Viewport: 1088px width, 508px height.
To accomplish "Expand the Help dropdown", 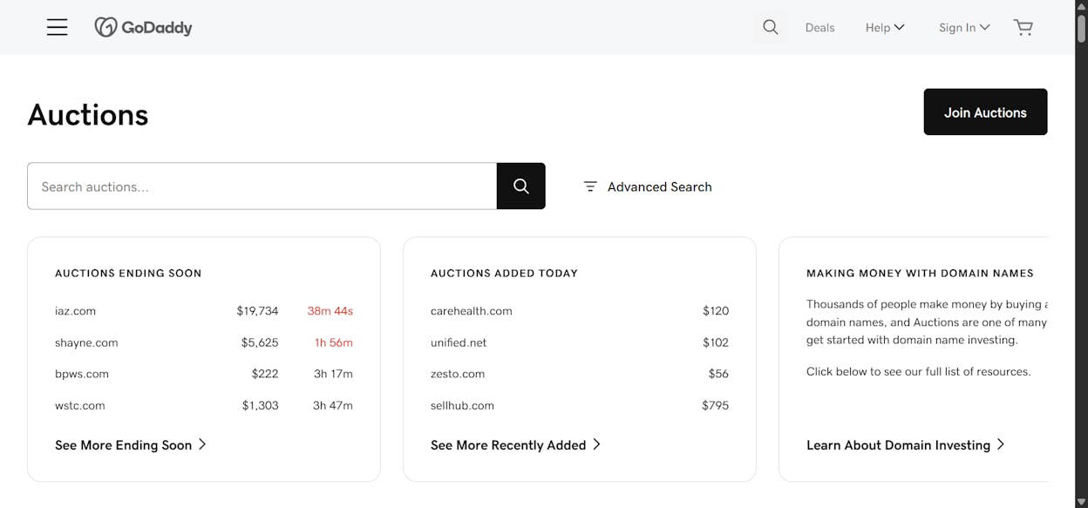I will [x=885, y=28].
